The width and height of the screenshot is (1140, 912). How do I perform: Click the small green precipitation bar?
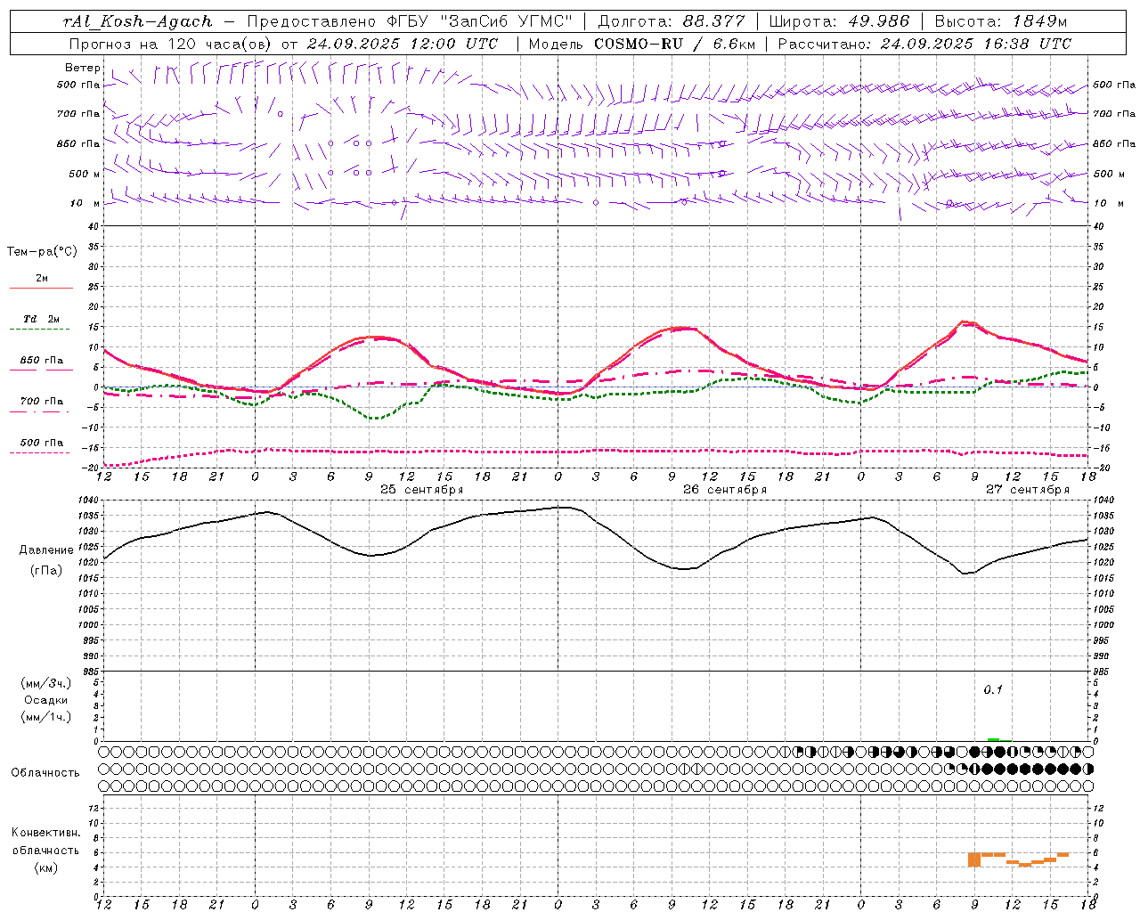point(993,739)
